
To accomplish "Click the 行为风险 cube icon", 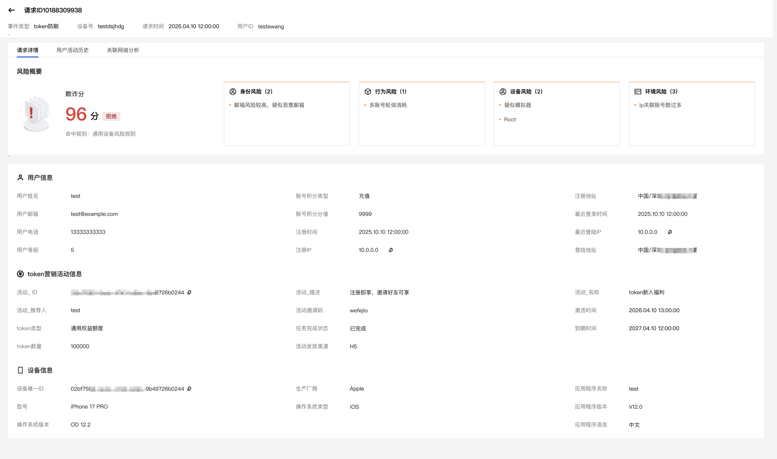I will tap(368, 91).
